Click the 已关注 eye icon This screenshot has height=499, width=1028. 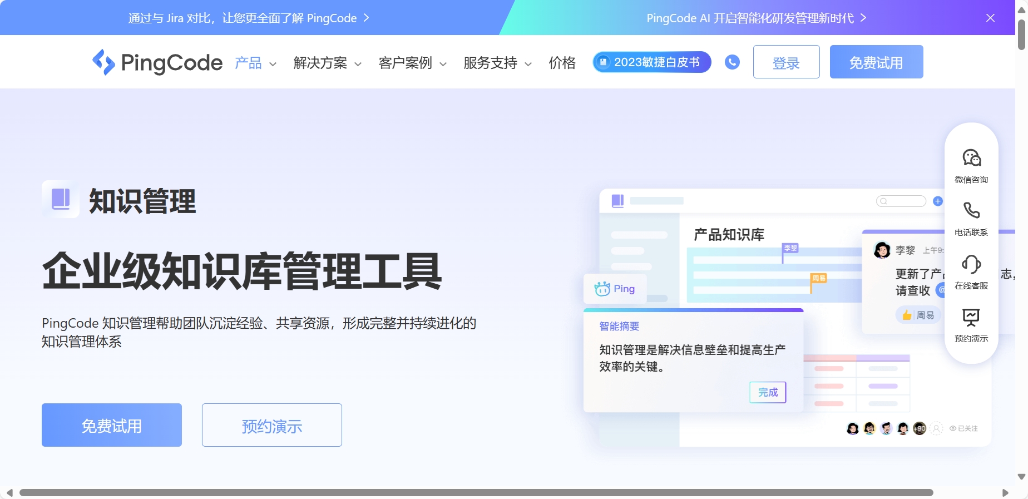[x=952, y=428]
